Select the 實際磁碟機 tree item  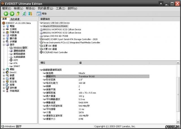coord(19,54)
